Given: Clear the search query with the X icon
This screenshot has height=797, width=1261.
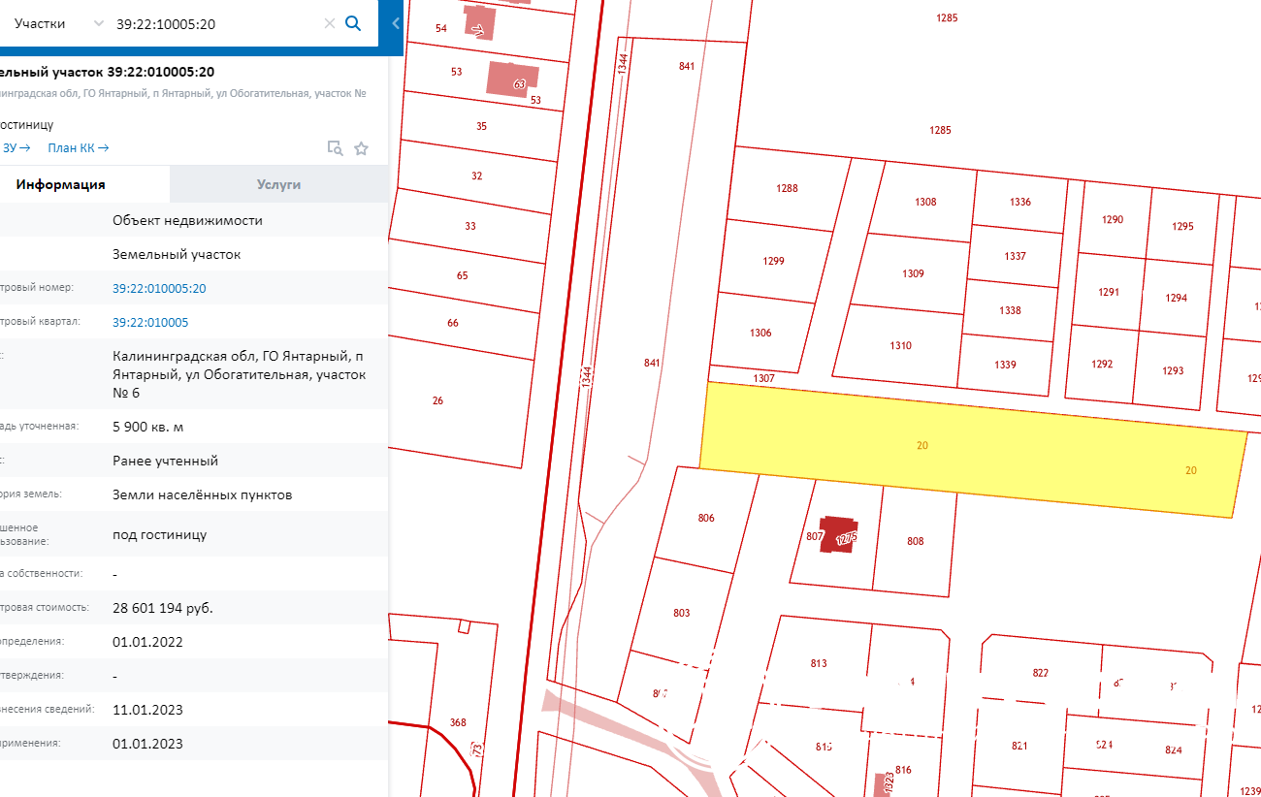Looking at the screenshot, I should point(329,23).
